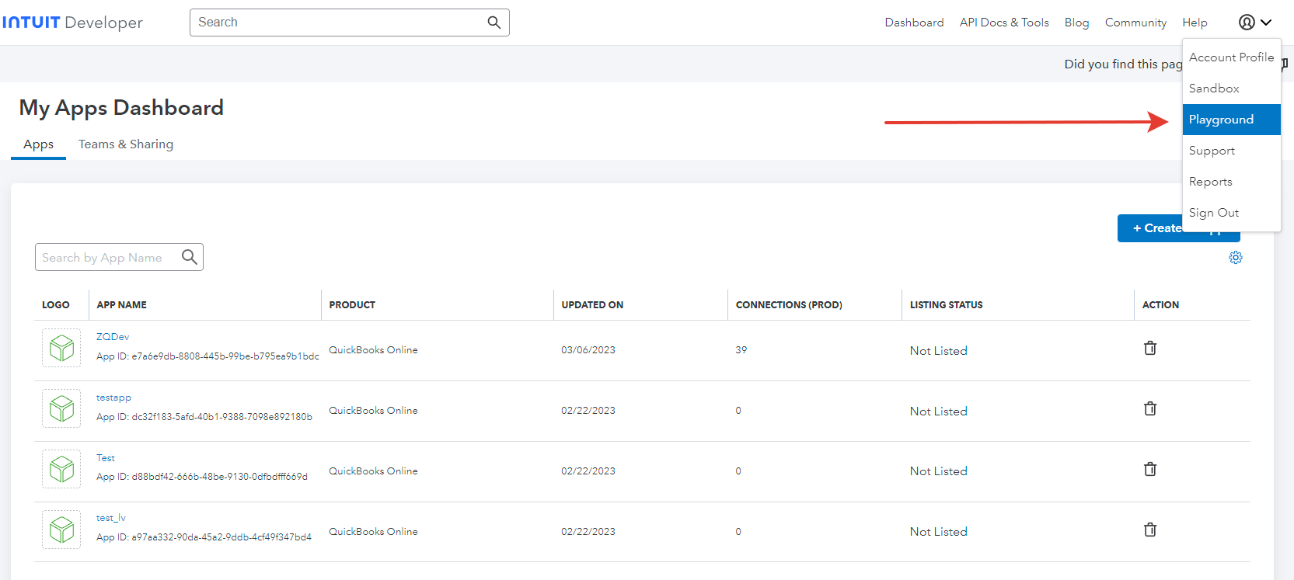This screenshot has height=580, width=1294.
Task: Choose Support in the account menu
Action: pos(1231,151)
